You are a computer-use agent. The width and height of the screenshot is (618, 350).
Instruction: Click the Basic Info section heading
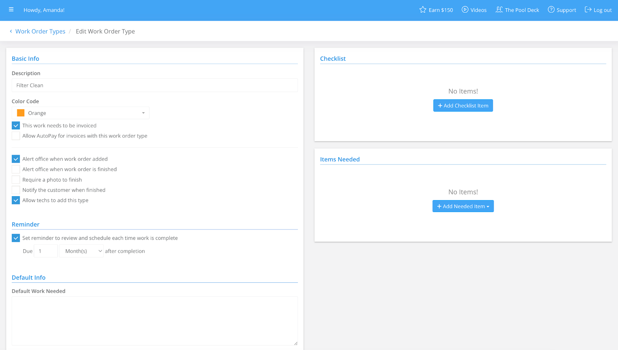pos(25,59)
